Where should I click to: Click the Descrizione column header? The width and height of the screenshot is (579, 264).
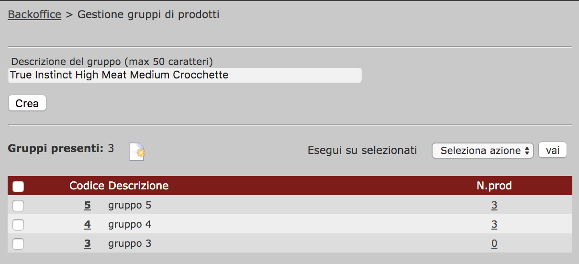138,186
